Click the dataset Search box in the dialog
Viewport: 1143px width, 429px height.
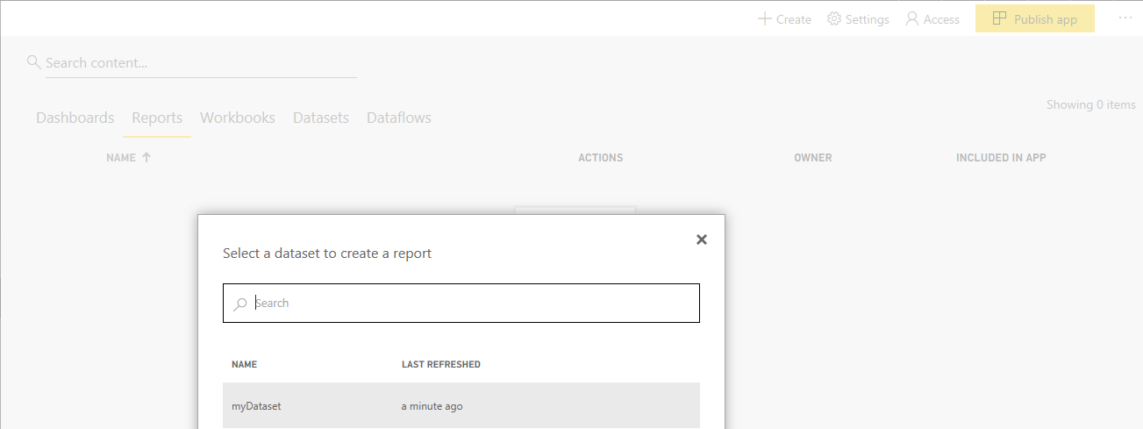point(474,304)
